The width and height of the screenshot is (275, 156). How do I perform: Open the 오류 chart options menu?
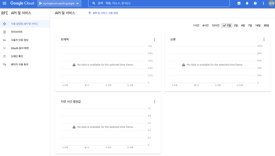tap(264, 40)
